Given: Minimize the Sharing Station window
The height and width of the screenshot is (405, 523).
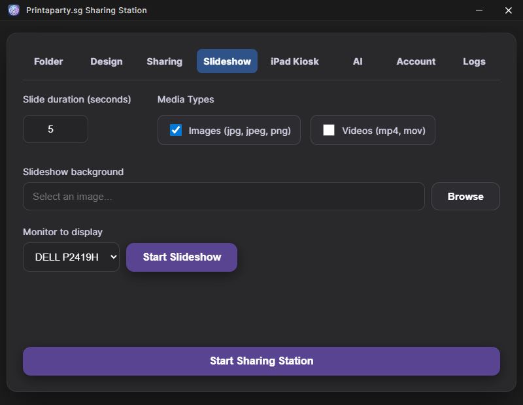Looking at the screenshot, I should tap(481, 10).
